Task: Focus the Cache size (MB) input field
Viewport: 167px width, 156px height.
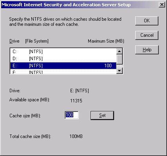Action: (x=72, y=115)
